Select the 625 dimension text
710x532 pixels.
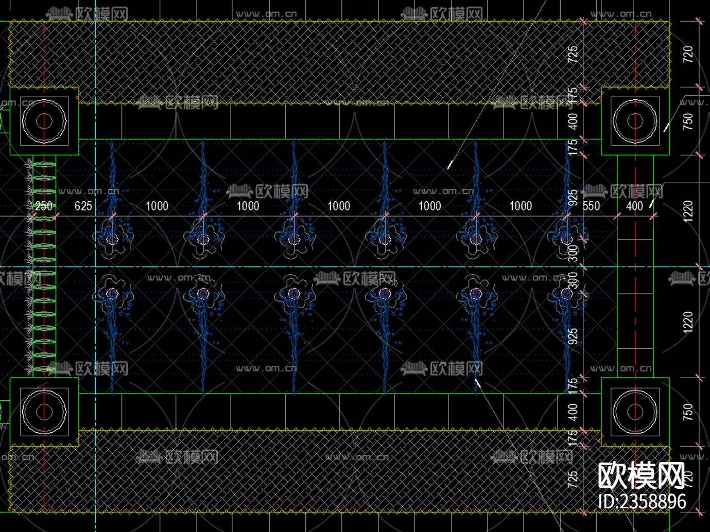tap(83, 206)
